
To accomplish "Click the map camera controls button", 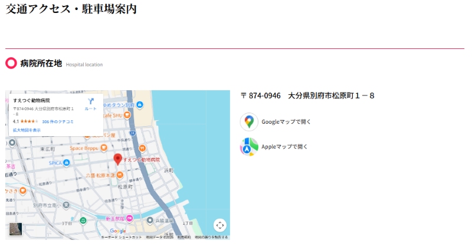I will 219,225.
